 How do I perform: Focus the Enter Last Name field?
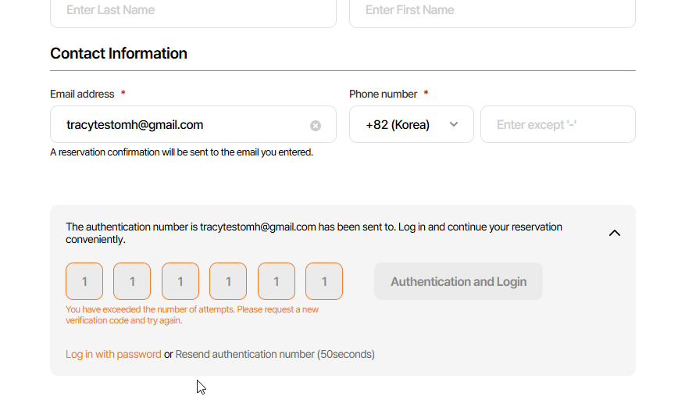tap(193, 11)
